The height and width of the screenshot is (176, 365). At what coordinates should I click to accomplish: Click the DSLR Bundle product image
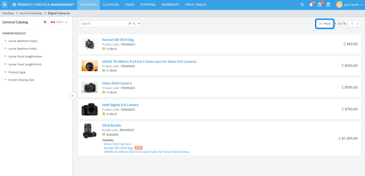pos(90,131)
